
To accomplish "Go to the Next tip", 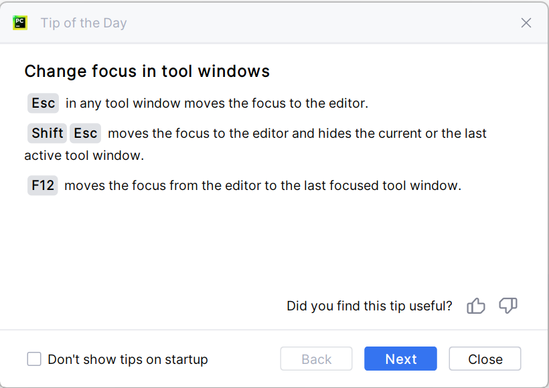I will (x=400, y=359).
